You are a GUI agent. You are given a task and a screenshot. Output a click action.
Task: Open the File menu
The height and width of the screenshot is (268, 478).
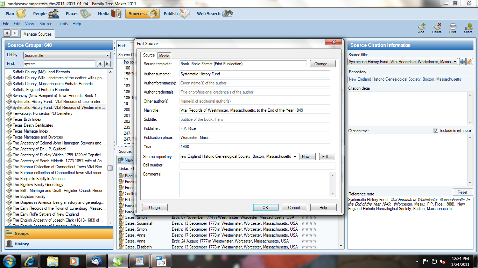pyautogui.click(x=6, y=24)
